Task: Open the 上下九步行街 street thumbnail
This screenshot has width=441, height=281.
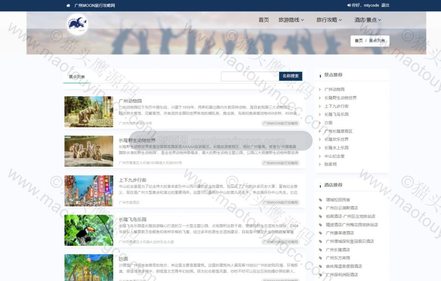Action: [x=89, y=191]
